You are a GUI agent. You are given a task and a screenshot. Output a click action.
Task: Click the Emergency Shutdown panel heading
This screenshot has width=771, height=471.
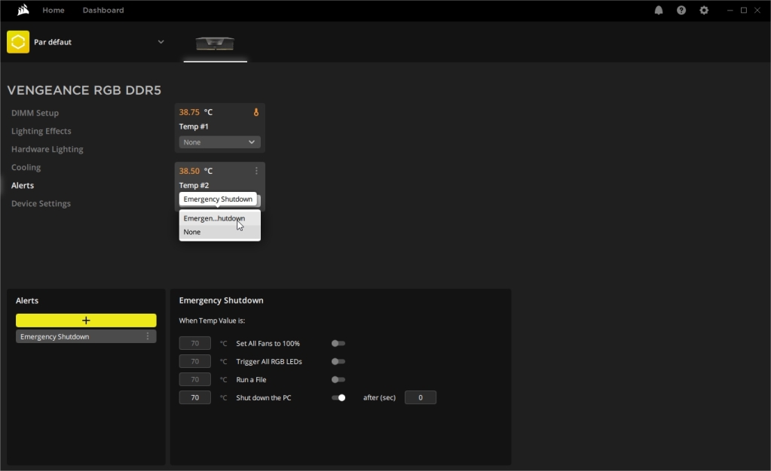pyautogui.click(x=222, y=300)
